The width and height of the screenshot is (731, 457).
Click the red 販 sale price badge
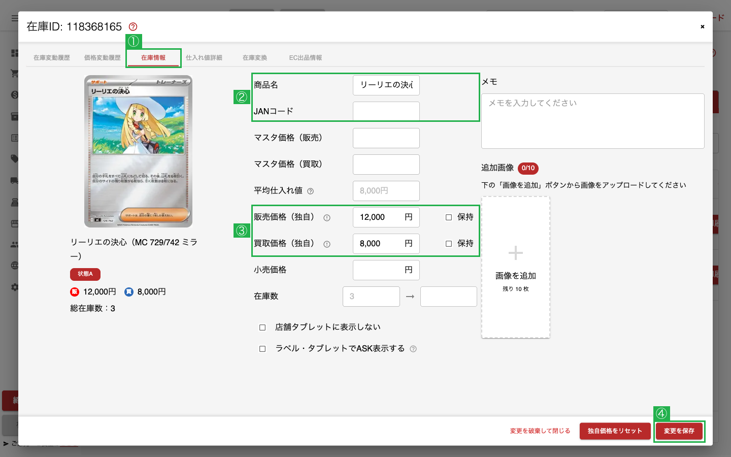click(x=75, y=291)
